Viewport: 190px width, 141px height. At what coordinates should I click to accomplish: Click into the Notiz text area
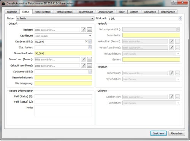pyautogui.click(x=63, y=111)
